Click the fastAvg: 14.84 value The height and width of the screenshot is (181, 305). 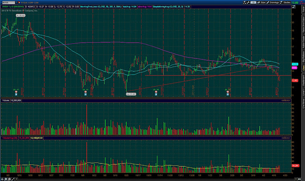(130, 7)
